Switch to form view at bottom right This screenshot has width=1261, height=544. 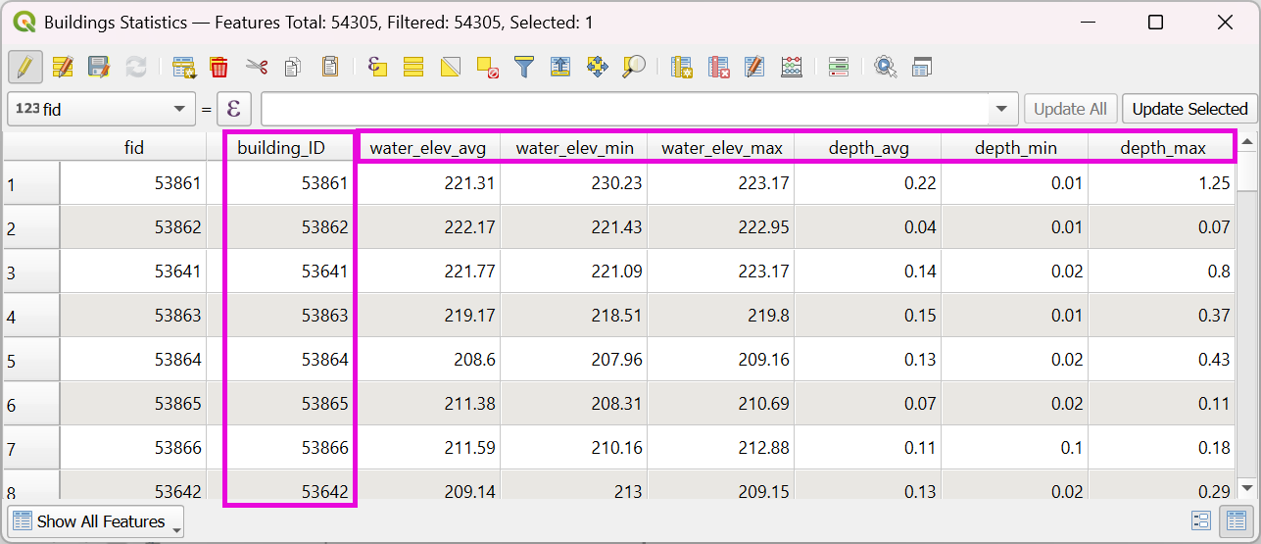coord(1201,521)
